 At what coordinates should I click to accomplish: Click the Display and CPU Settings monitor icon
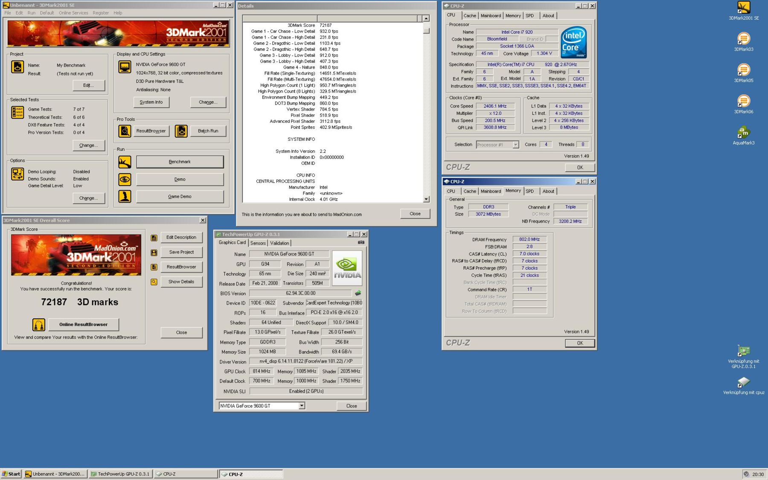pyautogui.click(x=125, y=67)
